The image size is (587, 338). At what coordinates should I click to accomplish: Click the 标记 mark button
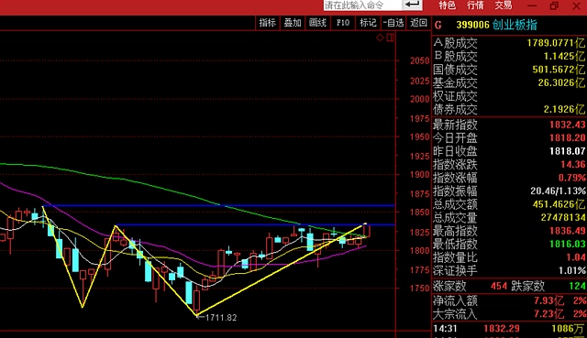point(368,23)
